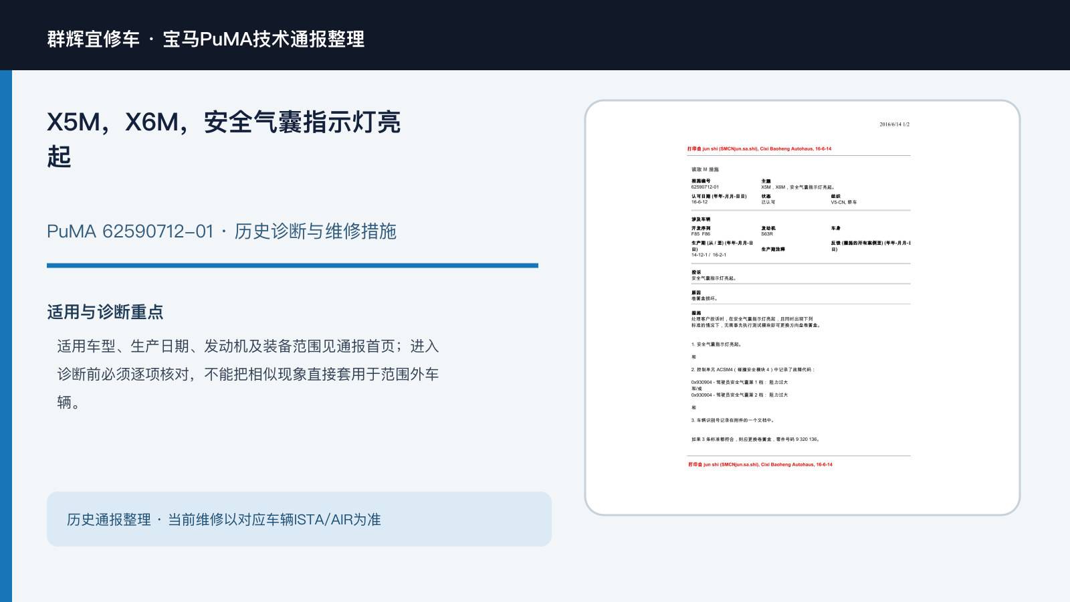Screen dimensions: 1070x602
Task: Click the blue vertical accent bar at left edge
Action: click(6, 336)
